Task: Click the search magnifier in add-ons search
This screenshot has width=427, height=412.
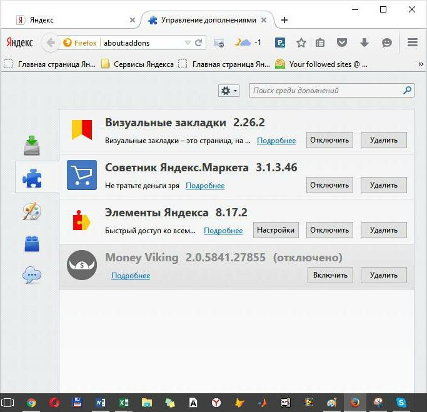Action: tap(407, 90)
